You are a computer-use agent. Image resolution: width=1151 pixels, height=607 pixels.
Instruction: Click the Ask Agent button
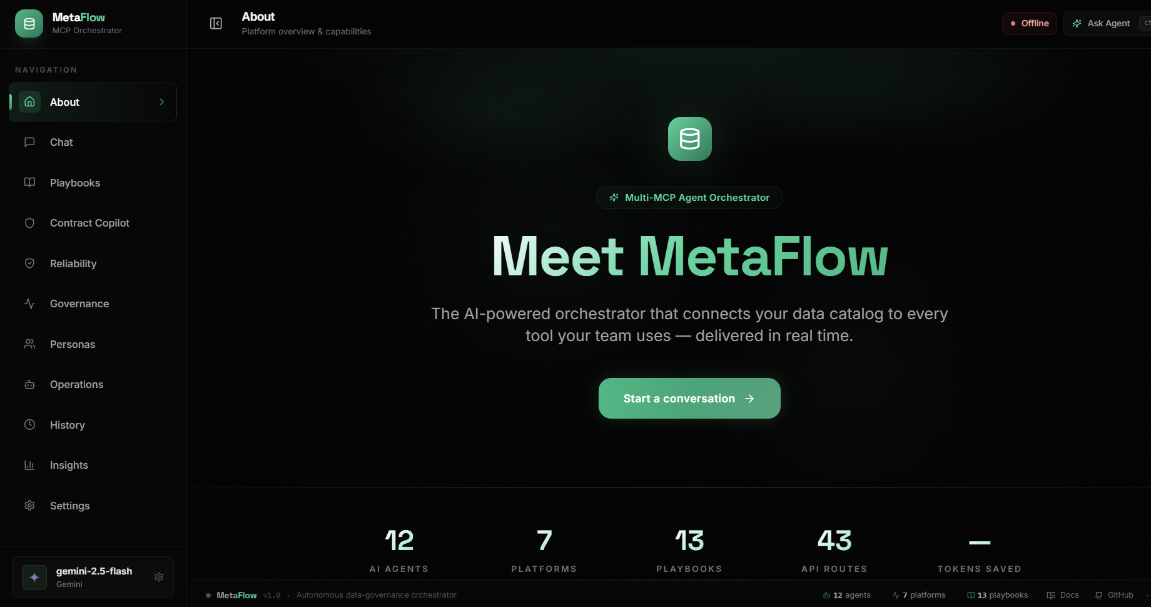point(1107,23)
